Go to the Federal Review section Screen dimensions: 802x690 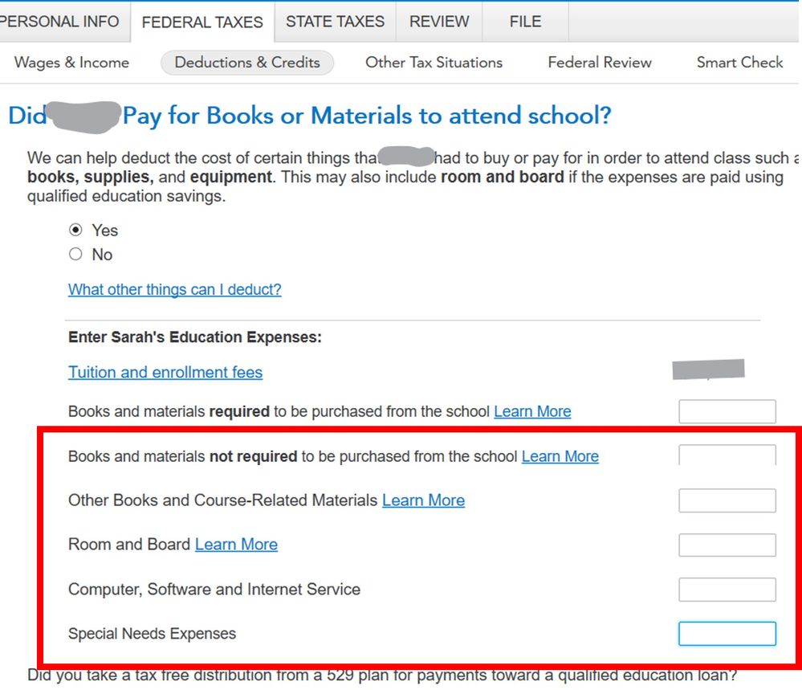pyautogui.click(x=600, y=63)
